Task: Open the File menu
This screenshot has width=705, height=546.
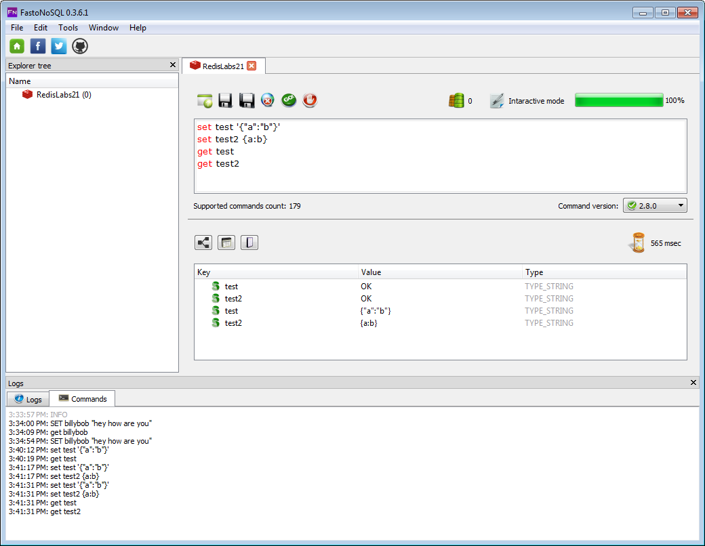Action: click(17, 27)
